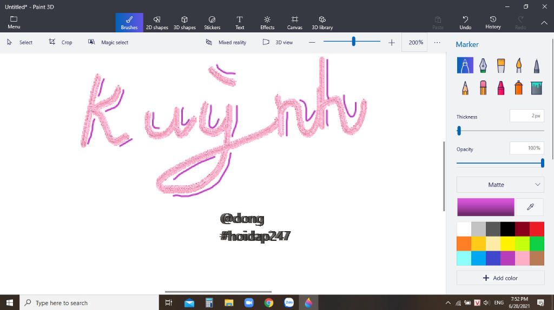The width and height of the screenshot is (554, 310).
Task: Choose the light pink color swatch
Action: point(522,258)
